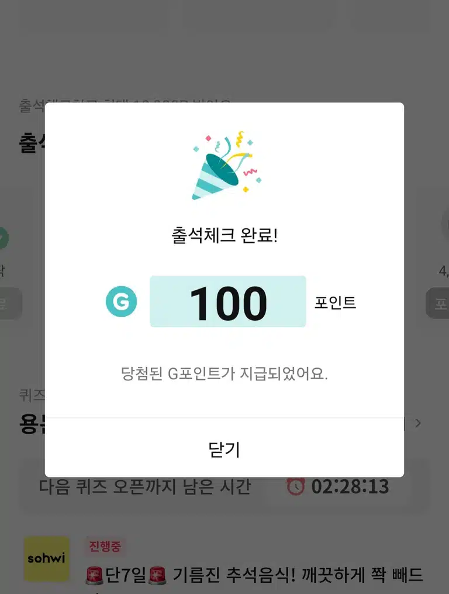
Task: Click the 출석체크 완료! title text
Action: pos(224,235)
